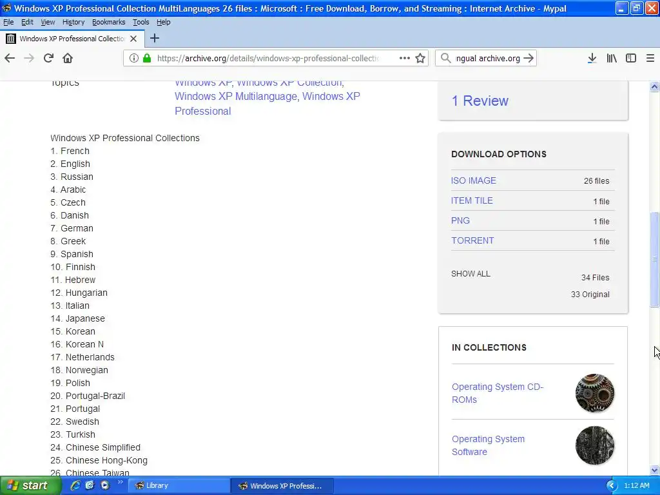Screen dimensions: 660x495
Task: Click the vertical scrollbar thumb
Action: [655, 260]
